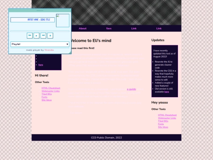Click the 'Hi there!' heading
Image resolution: width=213 pixels, height=160 pixels.
41,75
